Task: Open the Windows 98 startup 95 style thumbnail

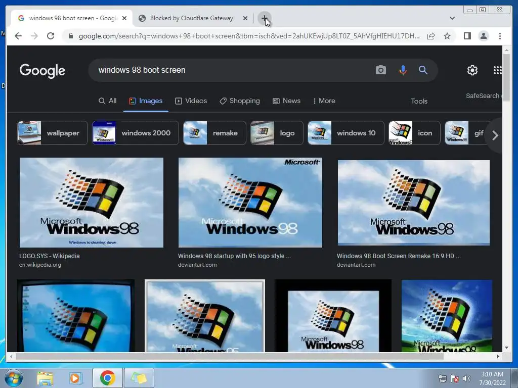Action: click(250, 202)
